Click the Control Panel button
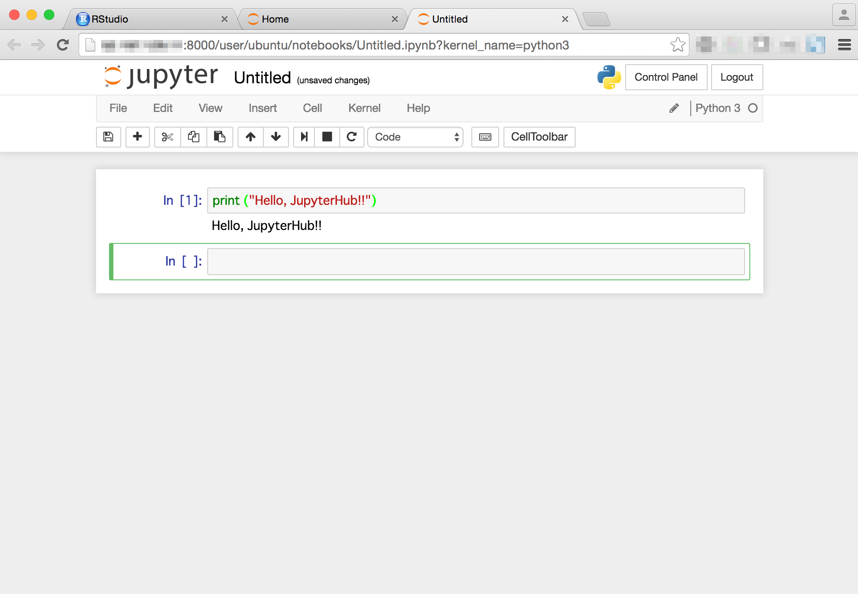 (x=666, y=77)
